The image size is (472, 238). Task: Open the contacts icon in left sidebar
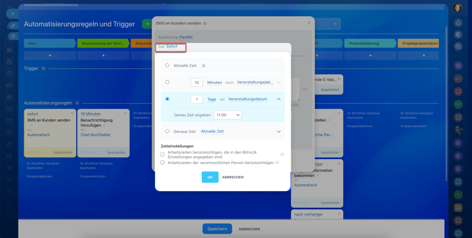[10, 50]
